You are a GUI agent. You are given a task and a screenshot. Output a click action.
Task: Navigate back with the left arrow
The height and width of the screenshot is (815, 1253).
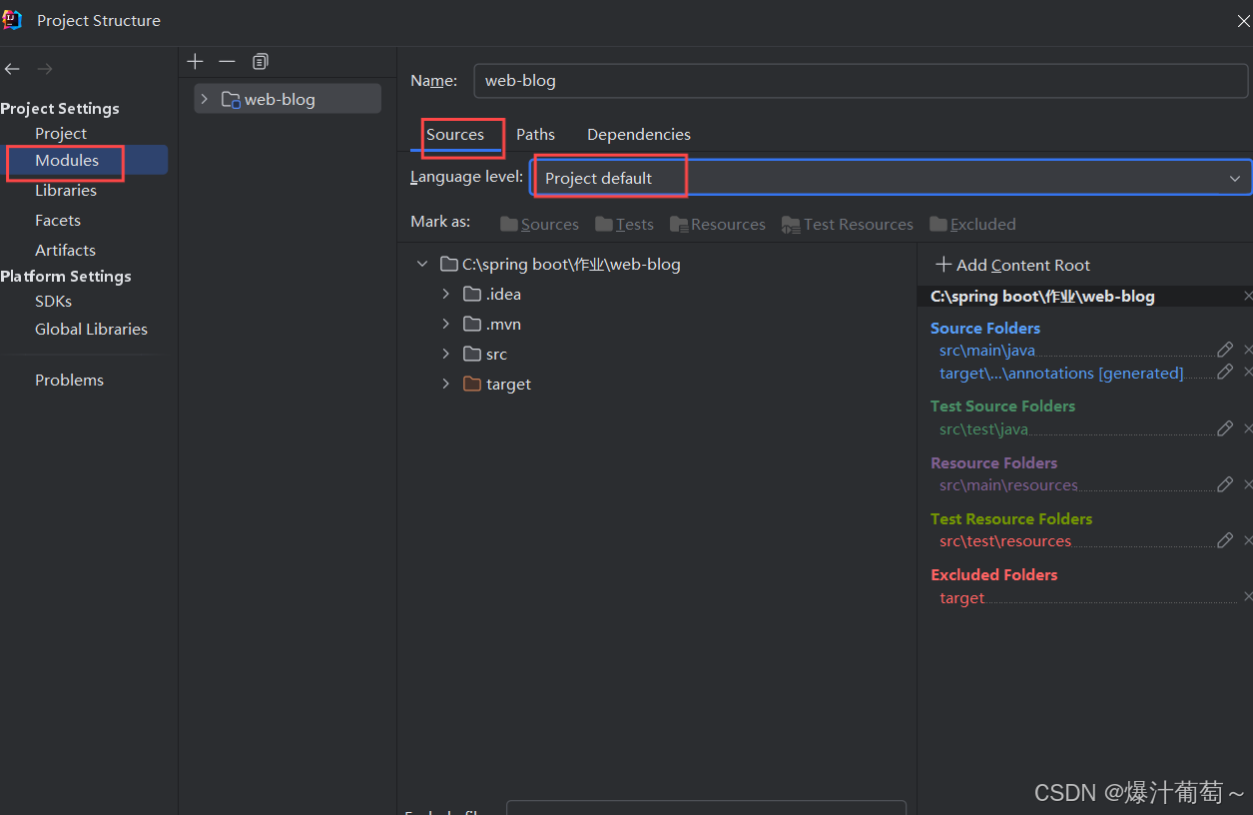(12, 69)
